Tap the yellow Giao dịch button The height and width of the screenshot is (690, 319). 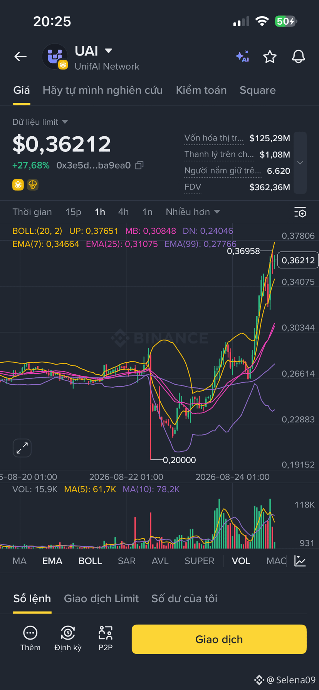[x=219, y=639]
